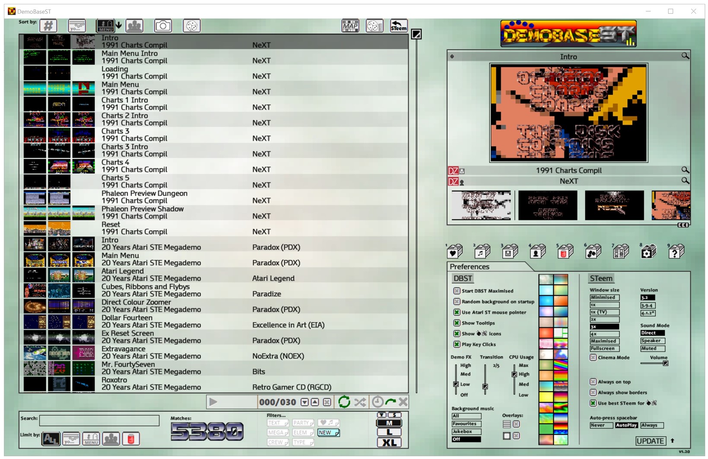Image resolution: width=708 pixels, height=459 pixels.
Task: Uncheck Show Tooltips option
Action: [457, 323]
